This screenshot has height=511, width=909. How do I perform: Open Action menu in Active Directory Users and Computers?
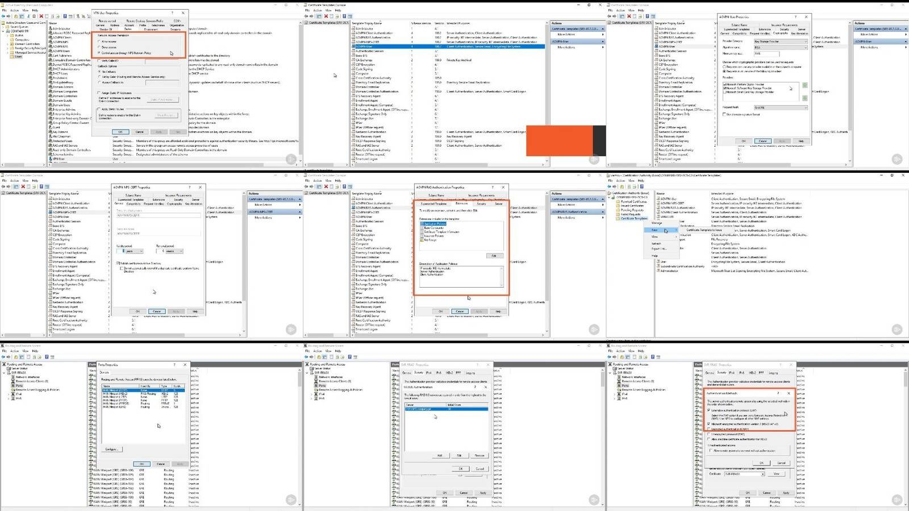pos(15,10)
